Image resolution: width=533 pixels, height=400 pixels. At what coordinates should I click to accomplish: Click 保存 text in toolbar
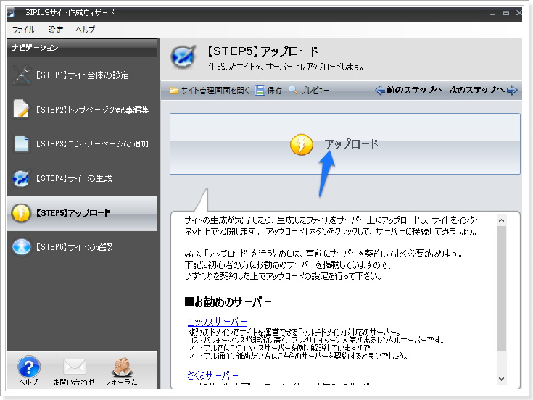click(275, 91)
